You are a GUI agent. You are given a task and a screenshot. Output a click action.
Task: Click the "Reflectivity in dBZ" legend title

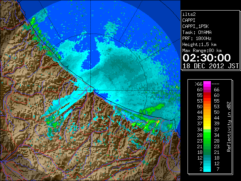click(x=229, y=127)
